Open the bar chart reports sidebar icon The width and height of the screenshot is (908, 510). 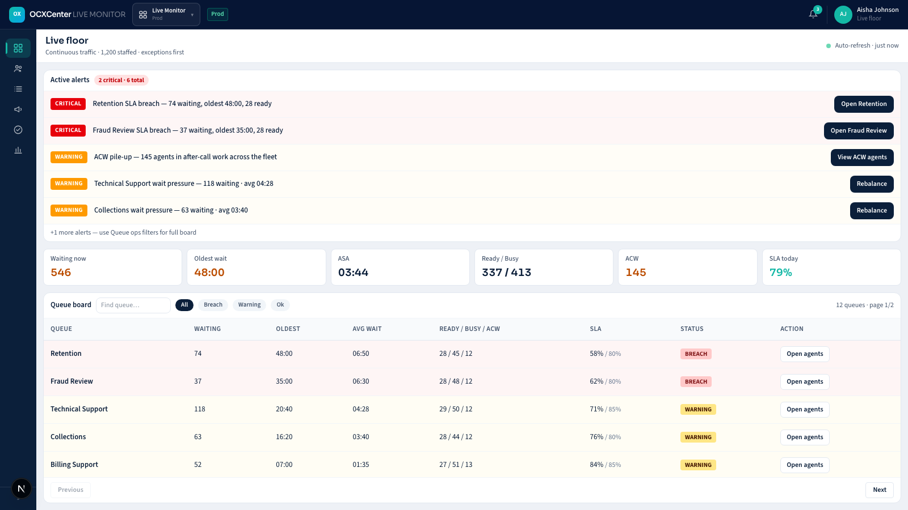coord(18,150)
